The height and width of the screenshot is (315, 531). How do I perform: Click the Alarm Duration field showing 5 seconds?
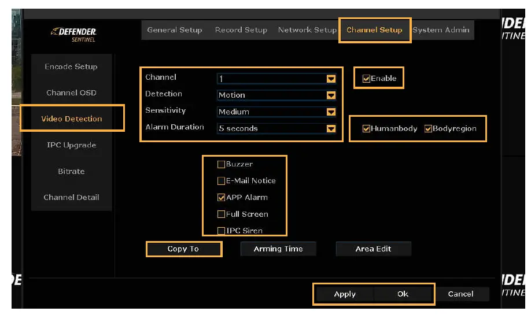[x=276, y=128]
